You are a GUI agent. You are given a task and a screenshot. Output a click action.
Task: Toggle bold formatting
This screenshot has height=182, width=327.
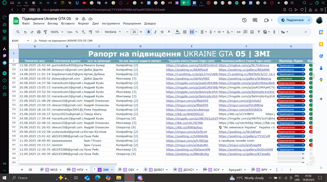[x=148, y=32]
